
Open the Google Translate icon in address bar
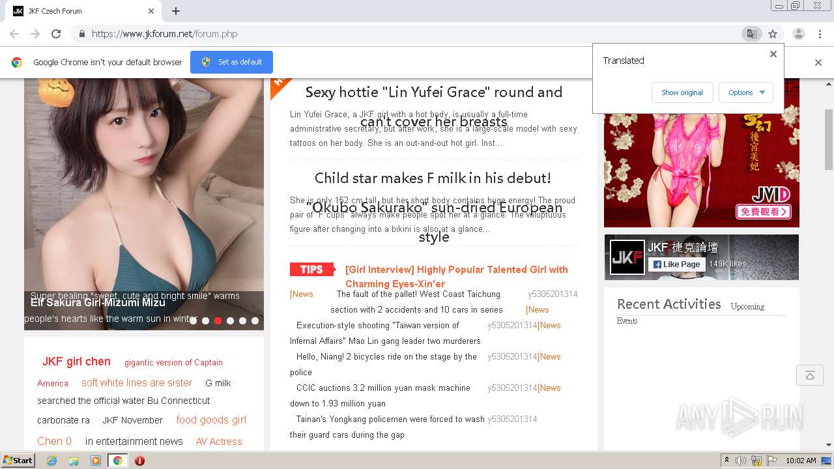click(x=752, y=34)
